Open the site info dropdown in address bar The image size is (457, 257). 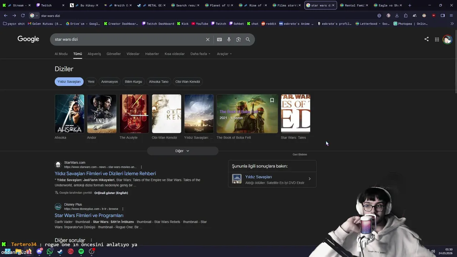[x=34, y=16]
